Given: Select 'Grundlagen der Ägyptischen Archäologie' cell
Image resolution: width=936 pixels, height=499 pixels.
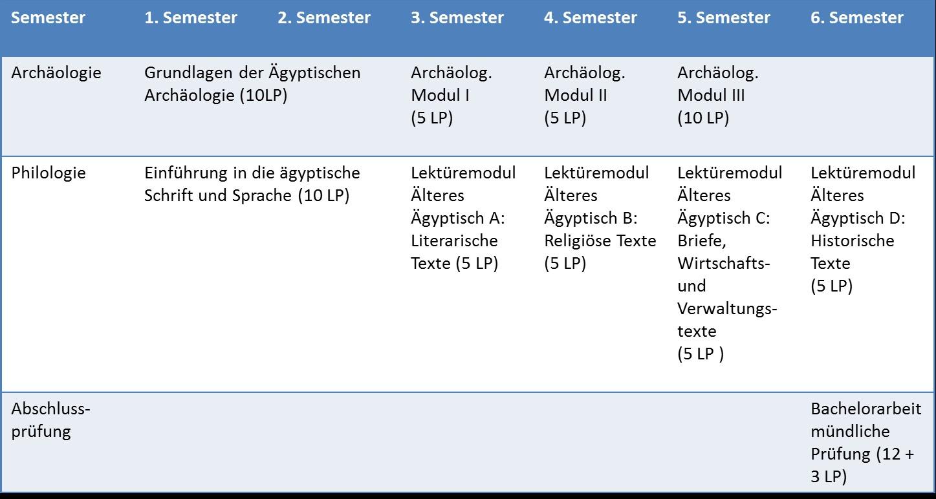Looking at the screenshot, I should pos(252,84).
